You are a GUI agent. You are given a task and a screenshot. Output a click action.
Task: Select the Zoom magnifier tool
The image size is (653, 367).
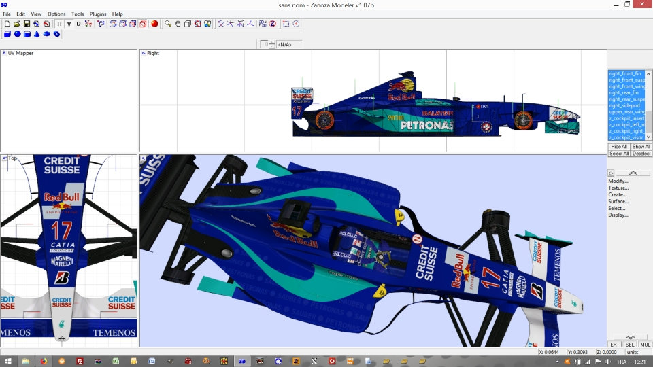[167, 24]
